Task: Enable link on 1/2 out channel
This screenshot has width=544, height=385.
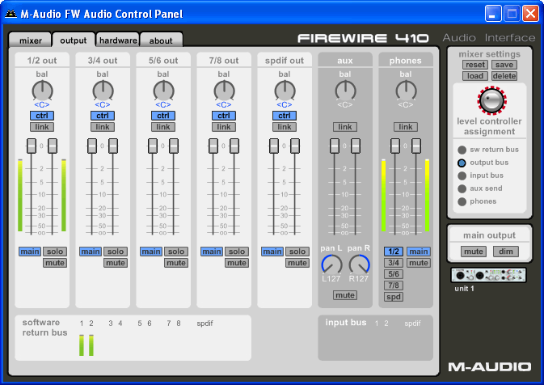Action: (42, 127)
